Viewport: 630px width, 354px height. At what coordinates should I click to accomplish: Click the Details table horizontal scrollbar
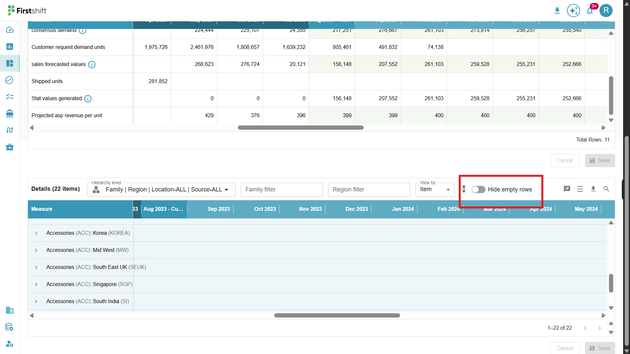337,315
